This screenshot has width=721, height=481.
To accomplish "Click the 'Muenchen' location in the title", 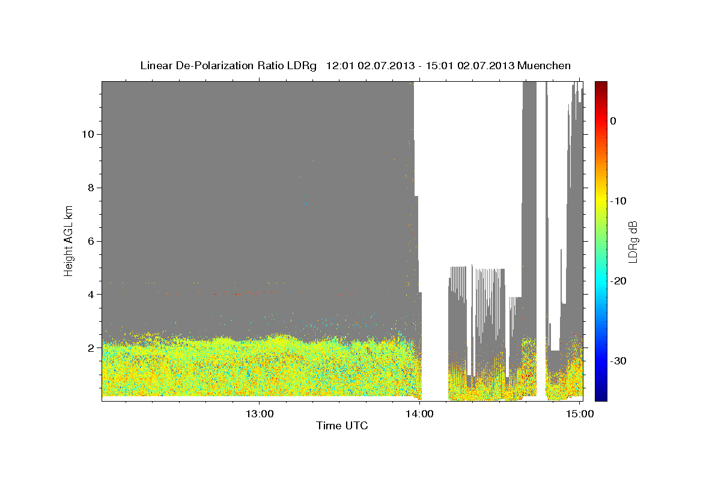I will pos(546,66).
